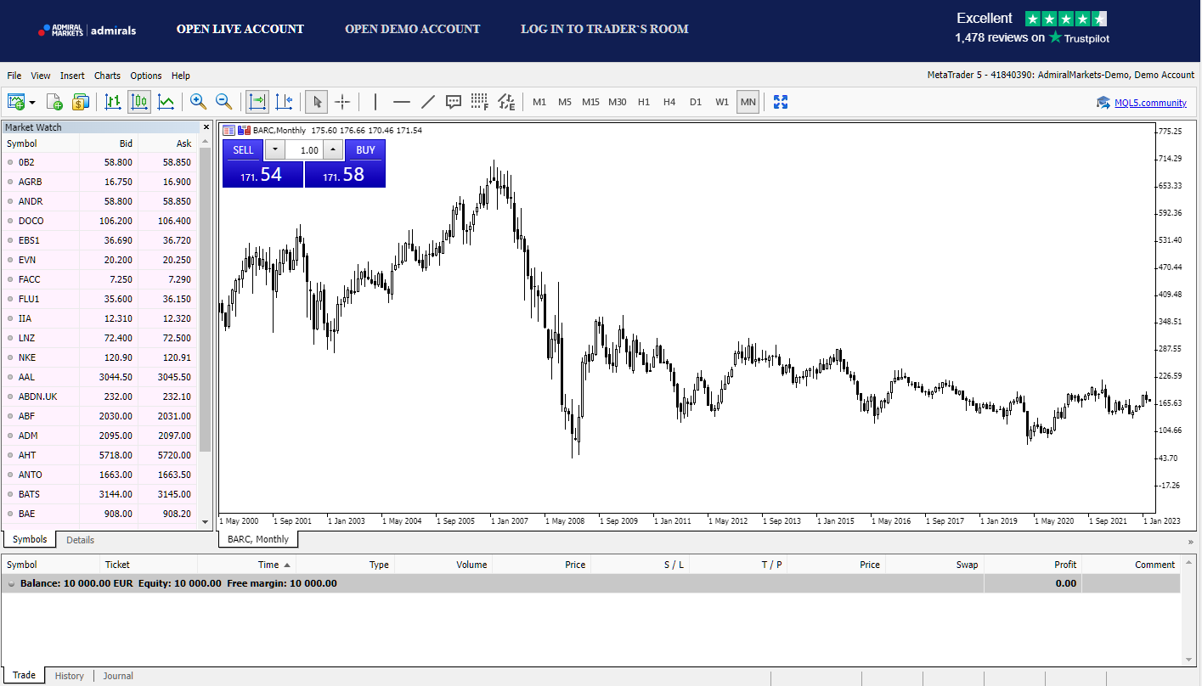Switch timeframe to M5
The width and height of the screenshot is (1202, 686).
565,102
